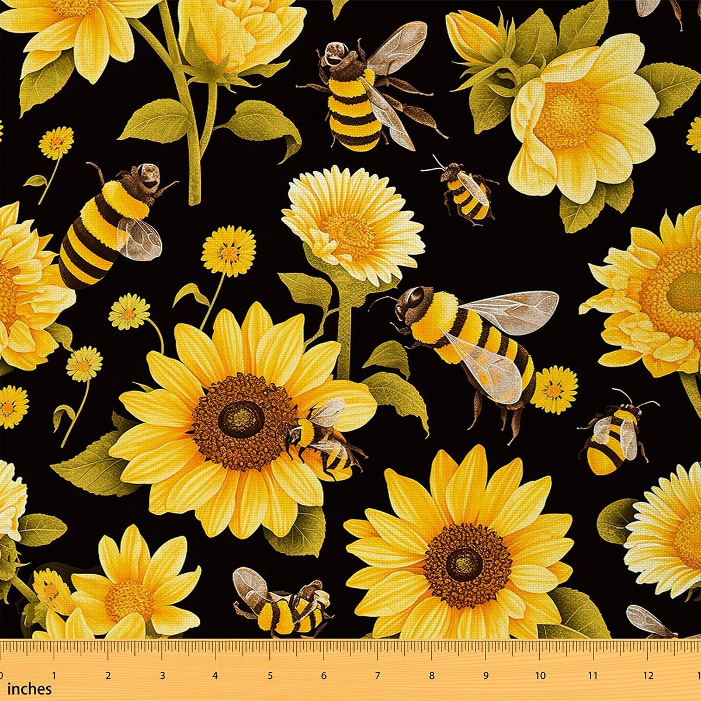Select the small bee below the top bumblebee

pos(464,188)
